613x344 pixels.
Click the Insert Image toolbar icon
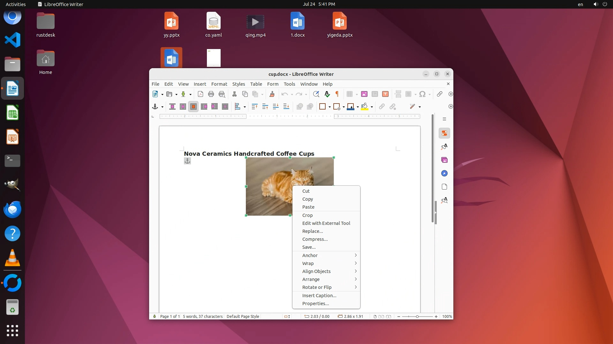pyautogui.click(x=364, y=94)
